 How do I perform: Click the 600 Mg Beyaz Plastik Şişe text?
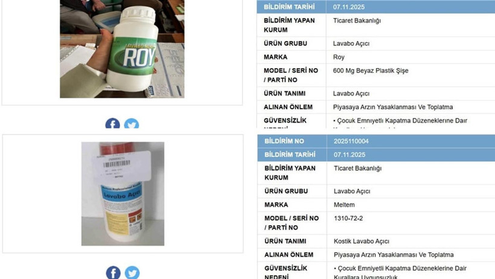pyautogui.click(x=371, y=71)
